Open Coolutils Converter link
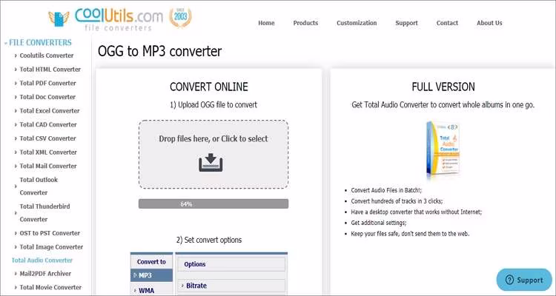 coord(47,55)
